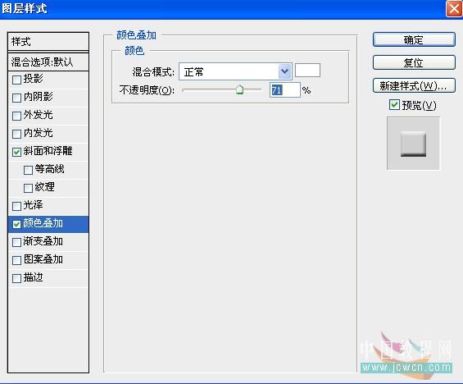
Task: Click the opacity value field showing 71
Action: pos(284,90)
